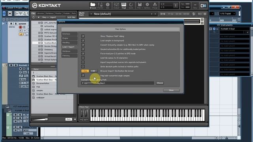The image size is (253, 142).
Task: Click the View minimize icon in Kontakt
Action: point(195,6)
